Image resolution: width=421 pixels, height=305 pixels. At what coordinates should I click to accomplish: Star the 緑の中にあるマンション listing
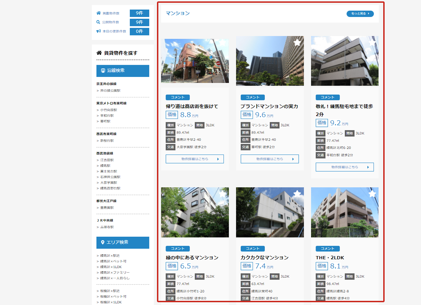click(222, 194)
